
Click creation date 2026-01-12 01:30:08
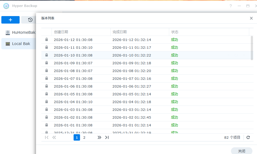(x=73, y=40)
